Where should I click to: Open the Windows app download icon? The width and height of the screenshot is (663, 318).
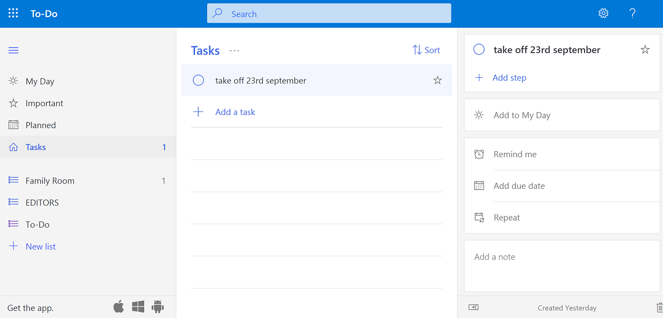138,307
